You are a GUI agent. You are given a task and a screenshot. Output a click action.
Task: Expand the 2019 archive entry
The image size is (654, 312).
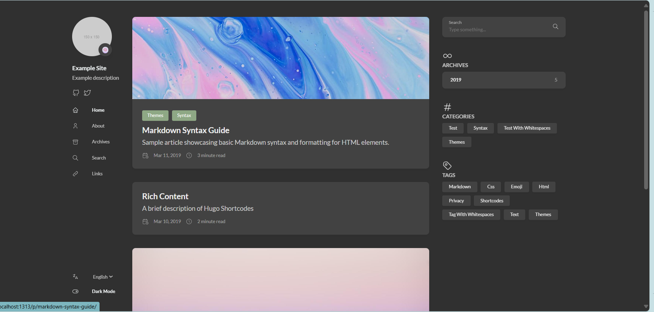(504, 80)
